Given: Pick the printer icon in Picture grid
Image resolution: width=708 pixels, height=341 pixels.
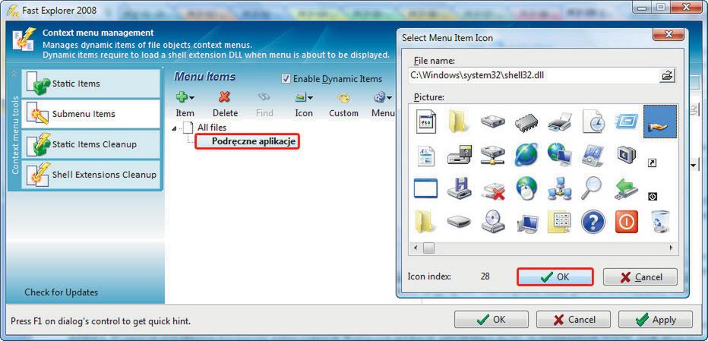Looking at the screenshot, I should pyautogui.click(x=560, y=122).
